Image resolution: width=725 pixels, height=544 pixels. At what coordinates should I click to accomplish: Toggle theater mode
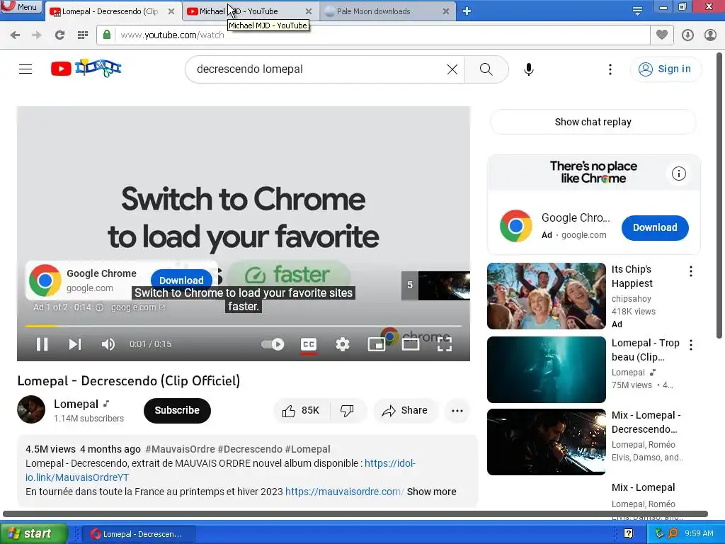pos(410,344)
